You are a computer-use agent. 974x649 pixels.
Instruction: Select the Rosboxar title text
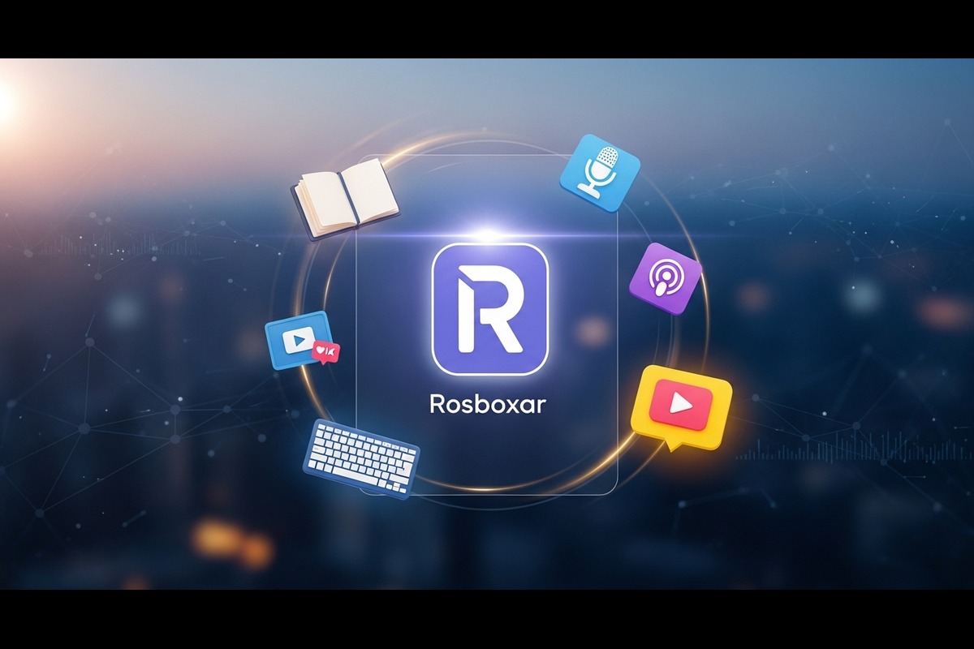pyautogui.click(x=487, y=402)
